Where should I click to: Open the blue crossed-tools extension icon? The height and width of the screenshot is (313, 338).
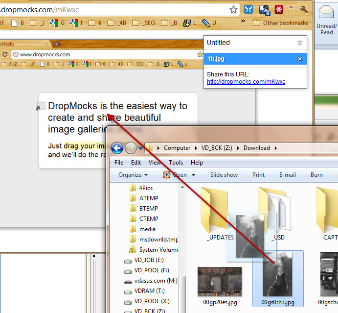[x=248, y=9]
